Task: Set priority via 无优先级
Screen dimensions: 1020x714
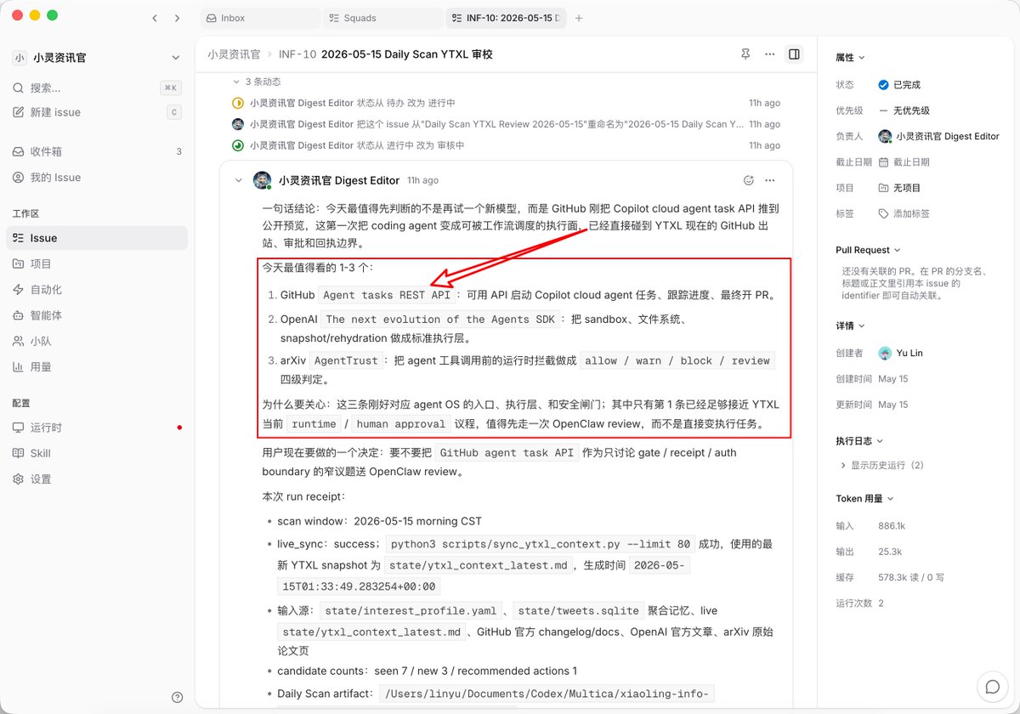Action: click(904, 110)
